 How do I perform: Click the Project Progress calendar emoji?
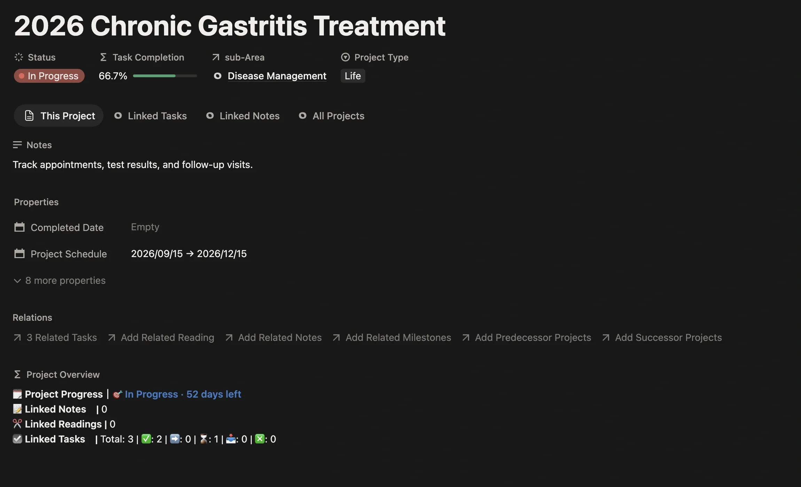click(x=17, y=394)
